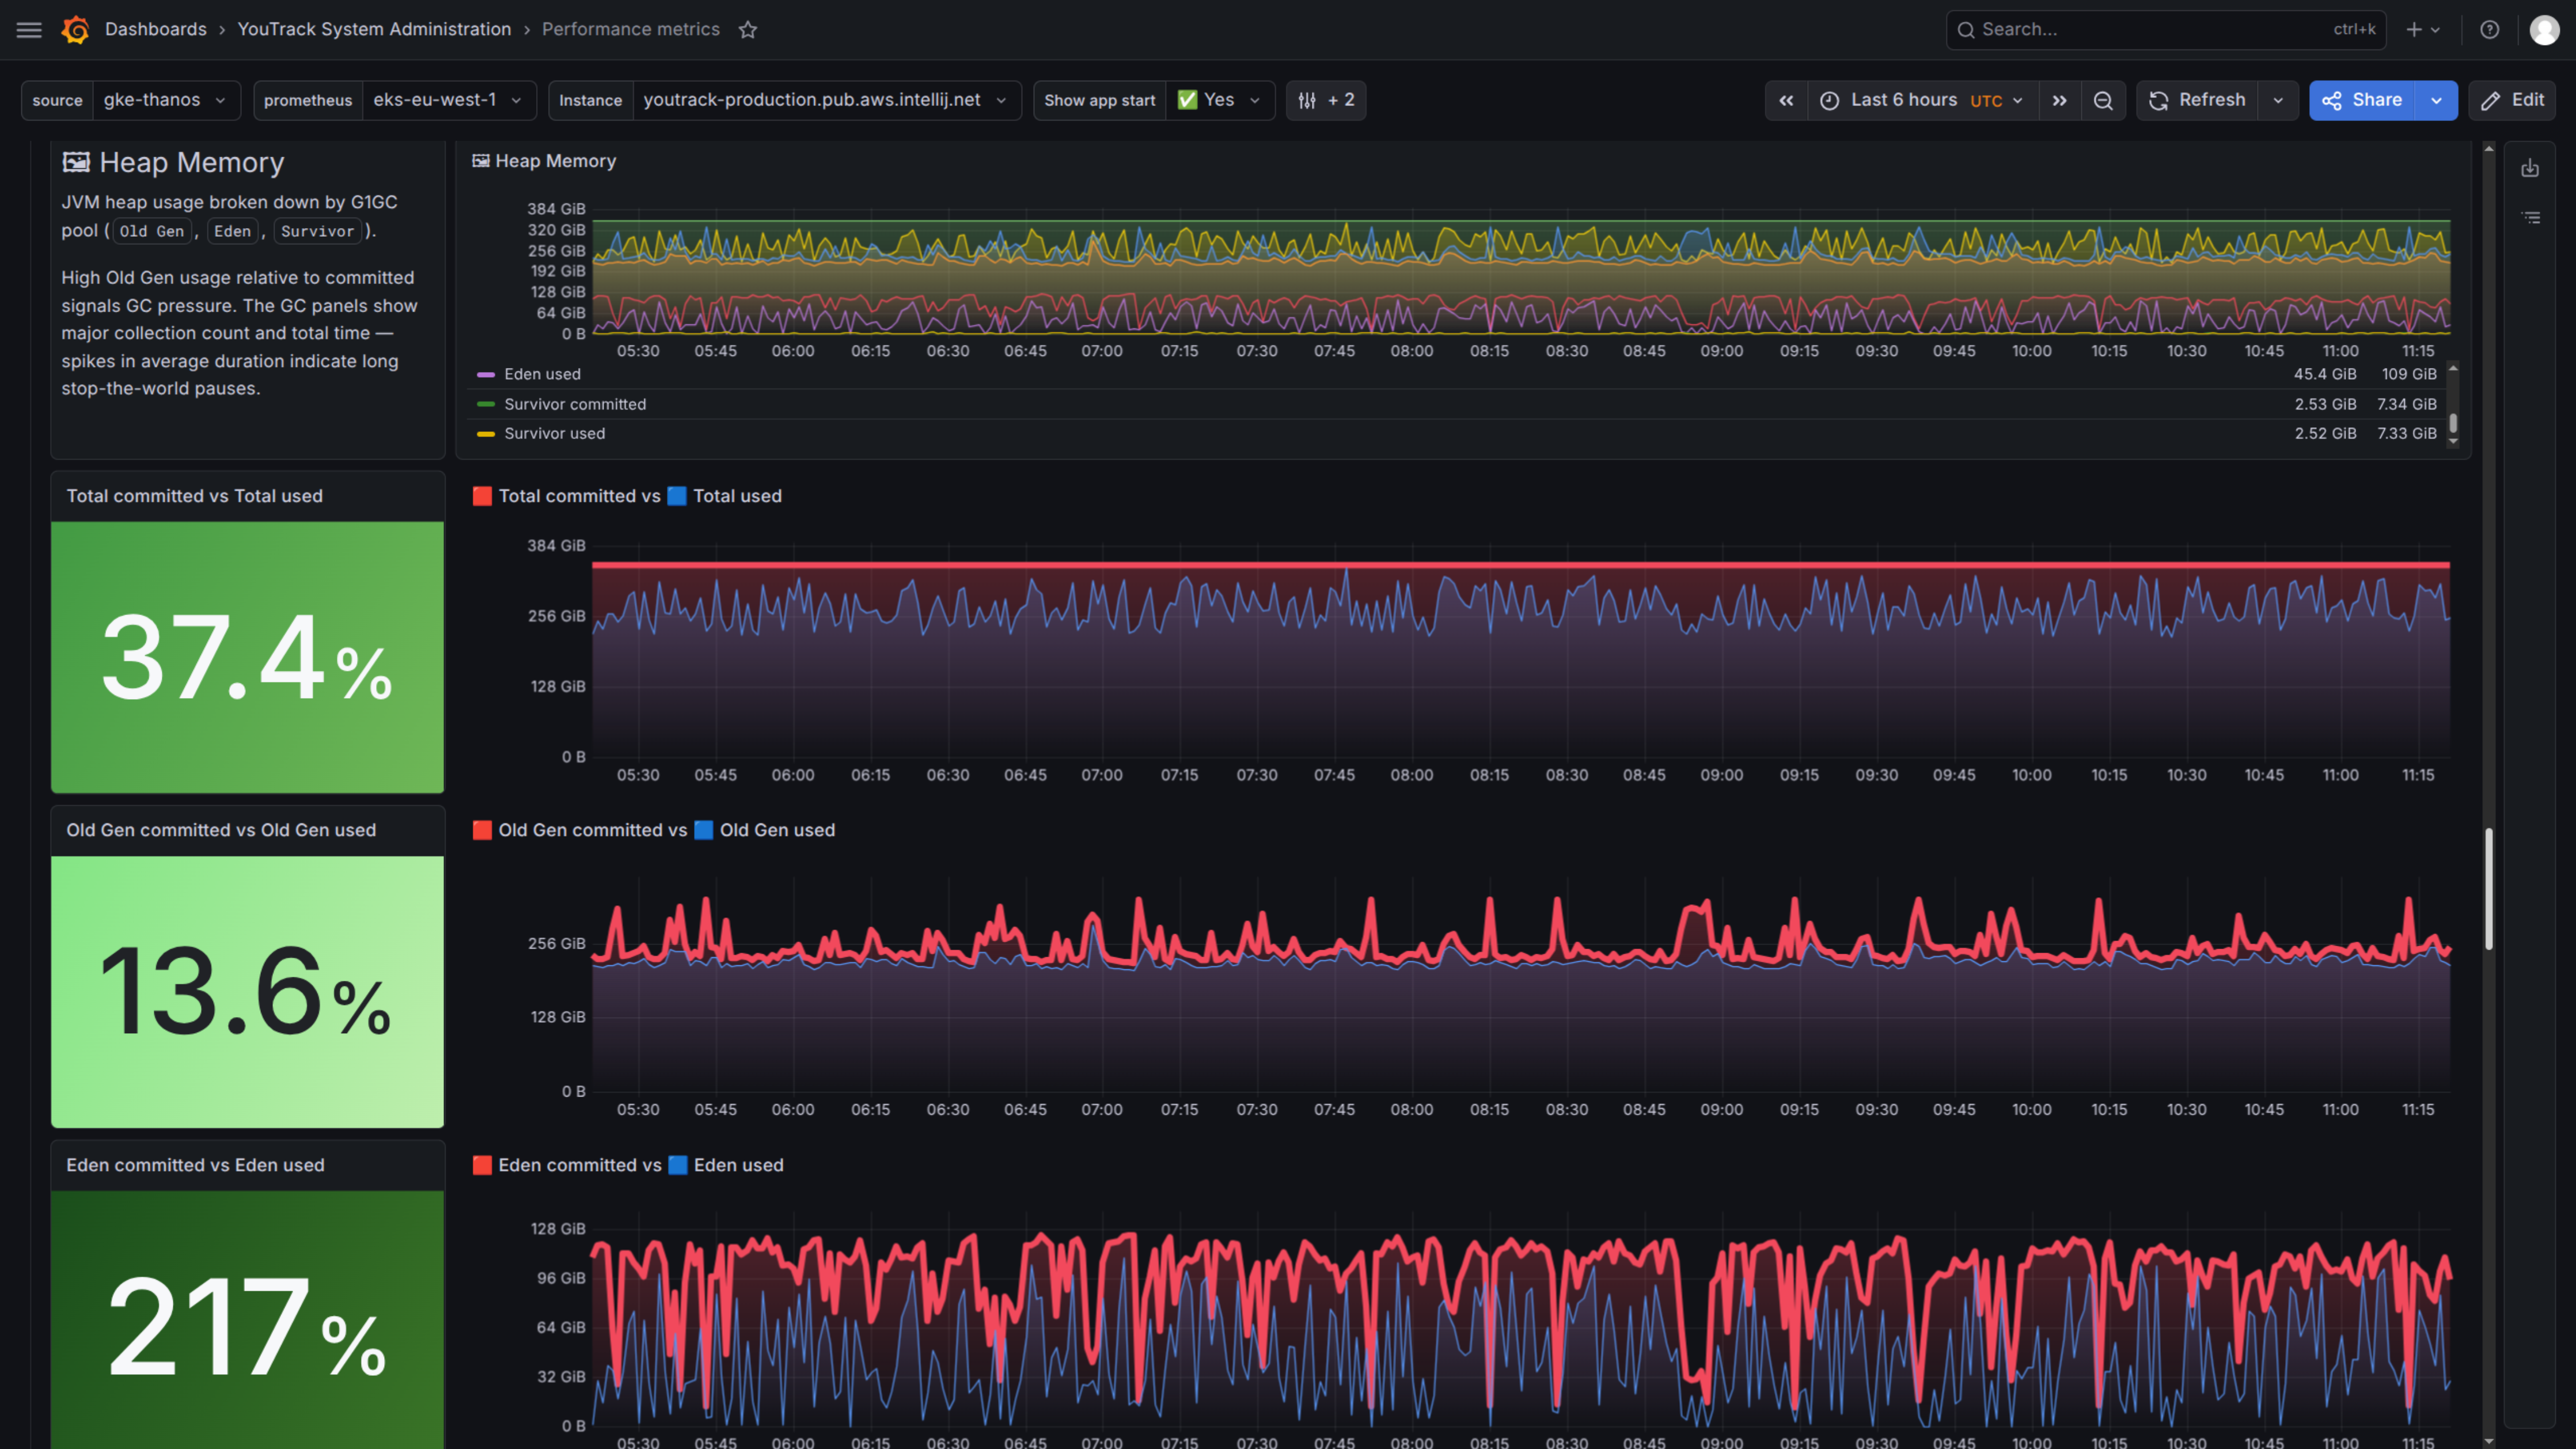Click blue Eden used color square
The height and width of the screenshot is (1449, 2576).
pos(678,1165)
